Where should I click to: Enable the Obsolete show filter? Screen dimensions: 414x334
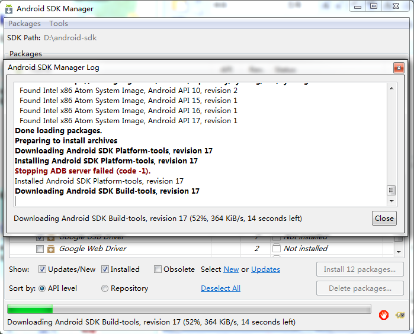click(158, 269)
